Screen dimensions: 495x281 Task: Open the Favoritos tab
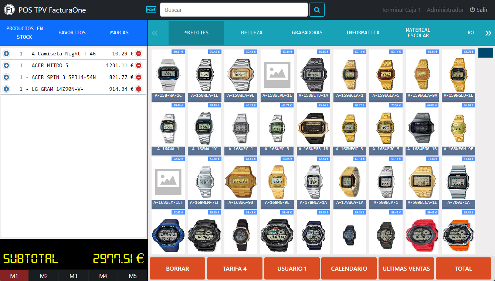pyautogui.click(x=72, y=33)
